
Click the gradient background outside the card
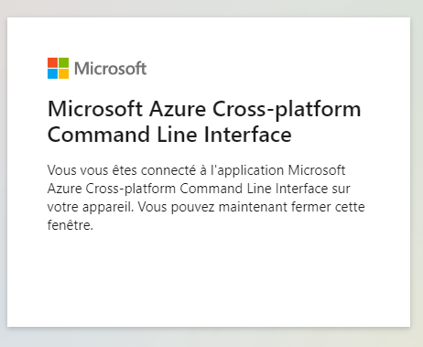[x=211, y=337]
